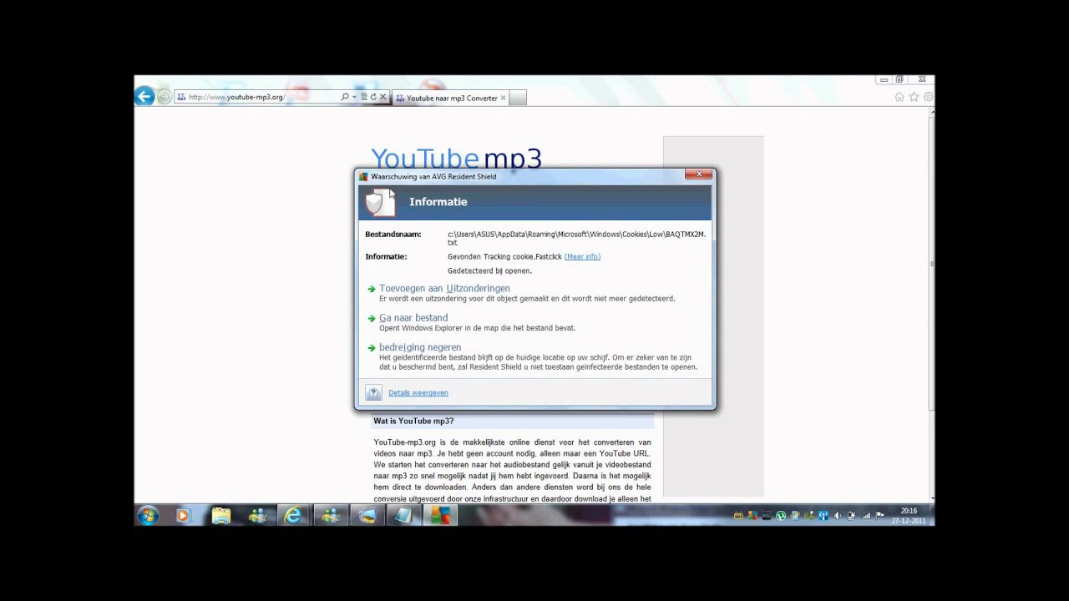The height and width of the screenshot is (601, 1069).
Task: Close the 'Youtube naar mp3 Converter' tab
Action: tap(503, 98)
